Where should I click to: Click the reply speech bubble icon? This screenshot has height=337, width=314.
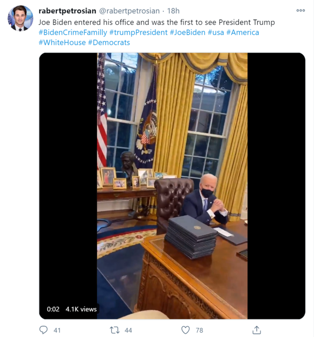tap(43, 330)
